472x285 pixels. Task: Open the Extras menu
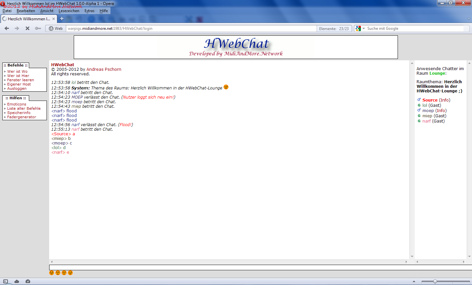coord(89,11)
